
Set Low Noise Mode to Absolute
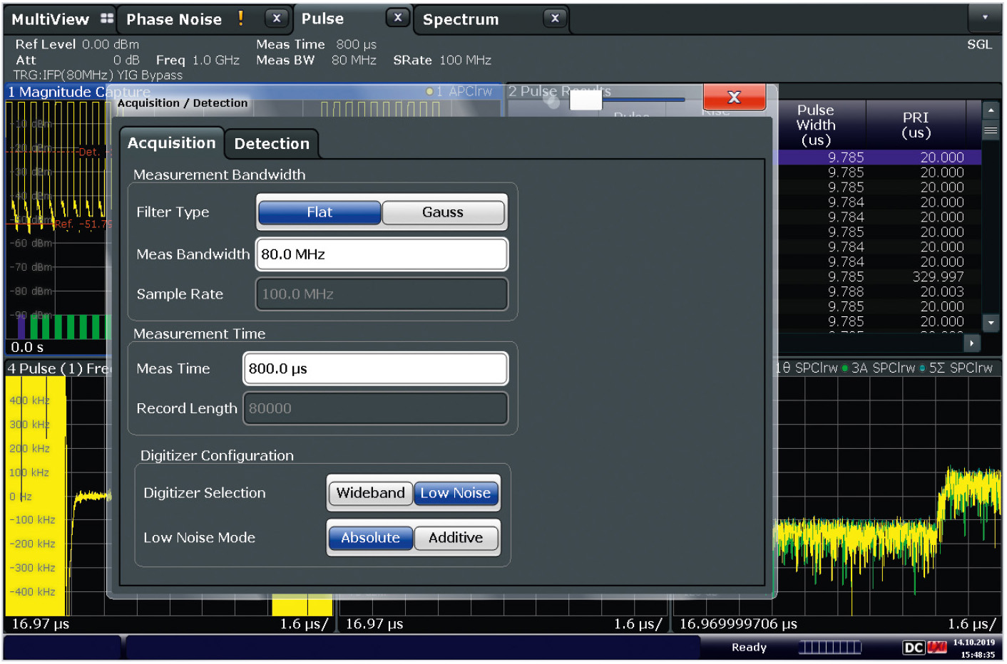click(370, 538)
